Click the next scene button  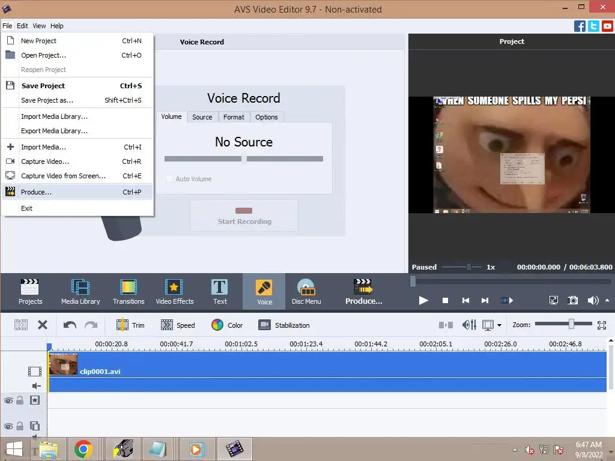pos(507,301)
